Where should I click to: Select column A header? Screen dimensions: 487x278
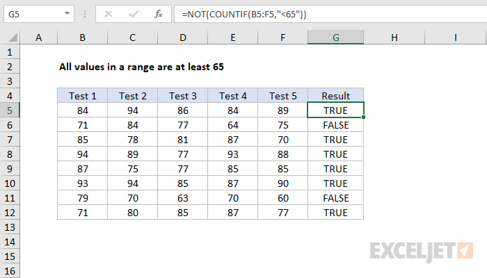[x=38, y=38]
